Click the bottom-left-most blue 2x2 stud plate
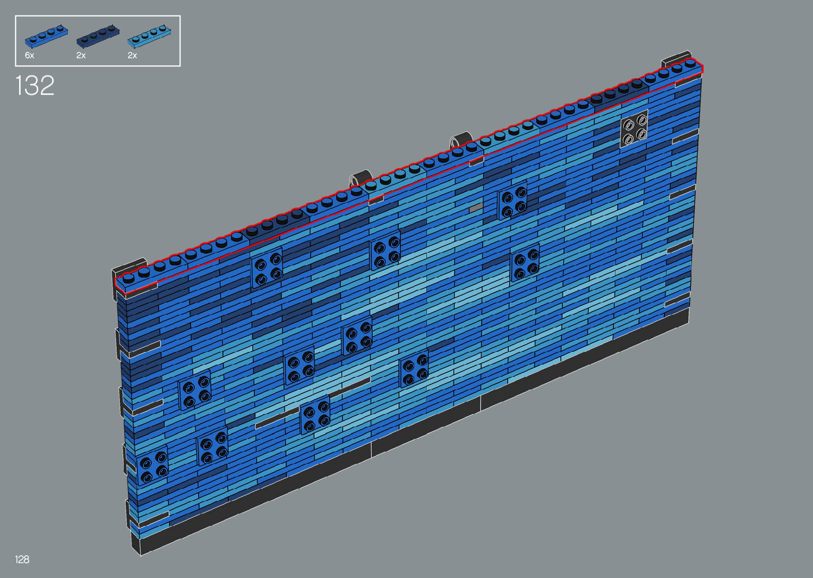This screenshot has width=813, height=578. (153, 465)
